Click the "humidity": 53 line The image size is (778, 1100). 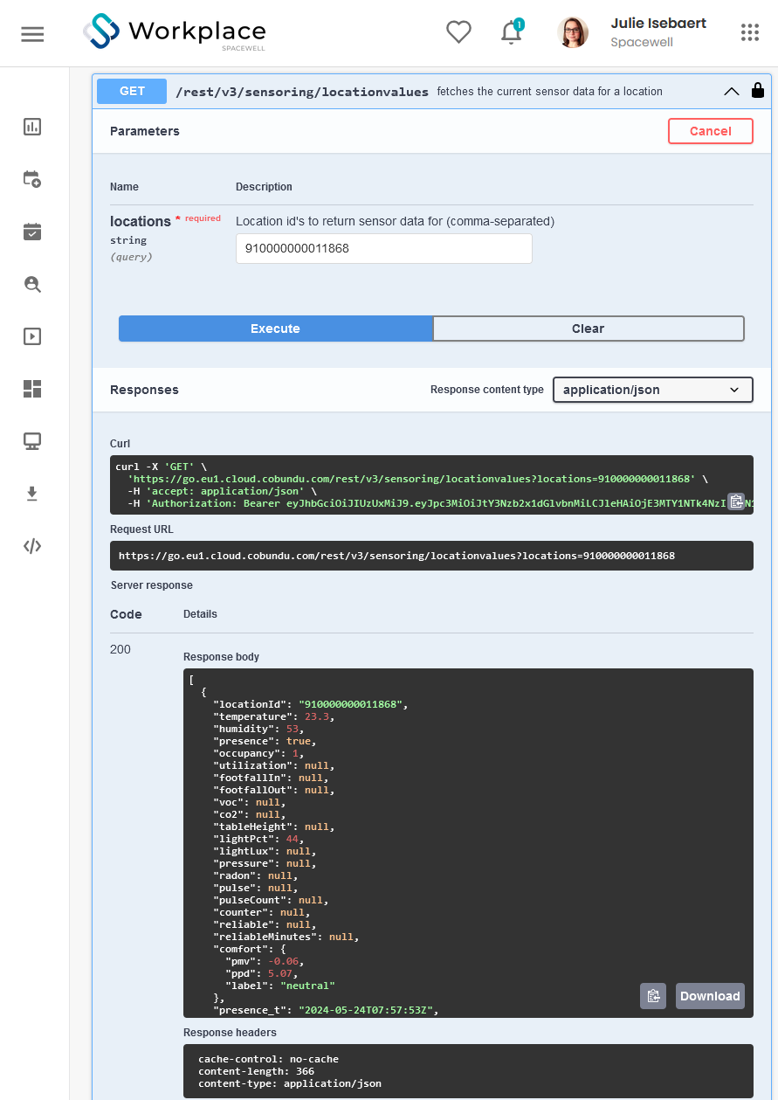pos(259,729)
